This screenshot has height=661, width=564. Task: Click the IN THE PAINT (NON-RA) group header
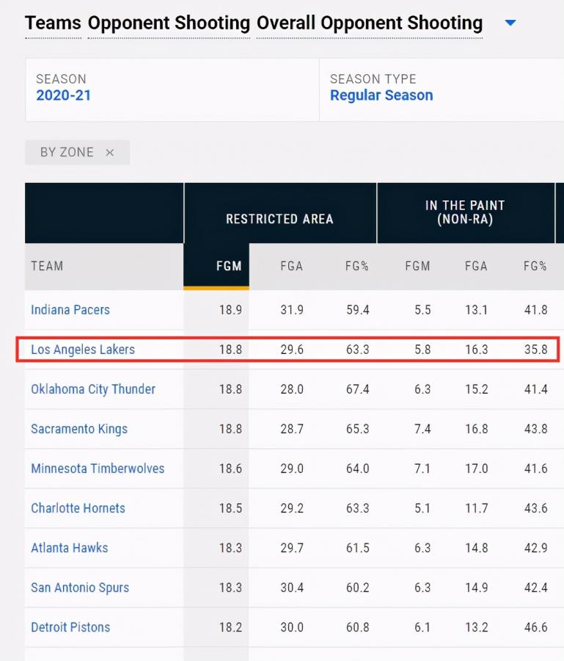[465, 212]
